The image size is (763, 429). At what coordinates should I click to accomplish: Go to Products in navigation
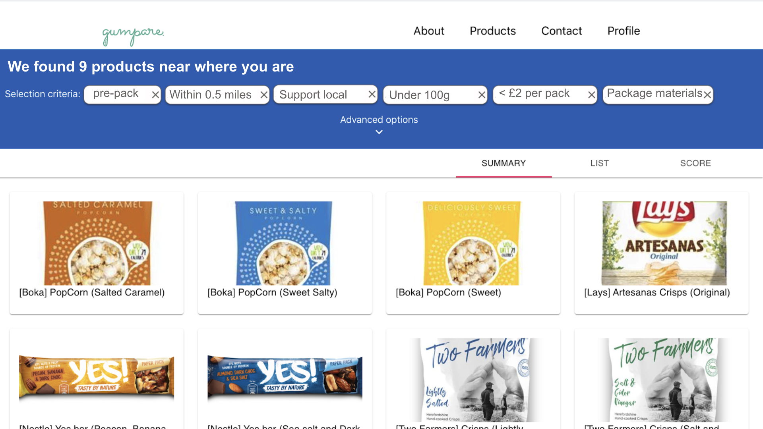493,31
